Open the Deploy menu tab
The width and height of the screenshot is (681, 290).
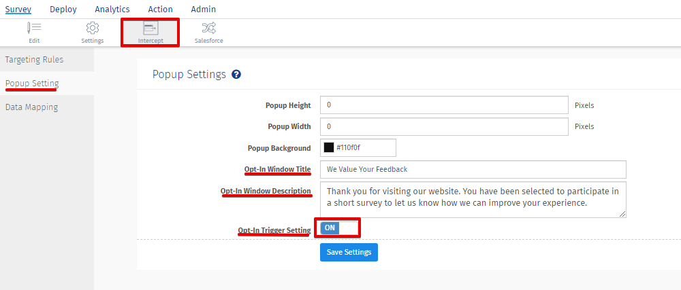[63, 10]
